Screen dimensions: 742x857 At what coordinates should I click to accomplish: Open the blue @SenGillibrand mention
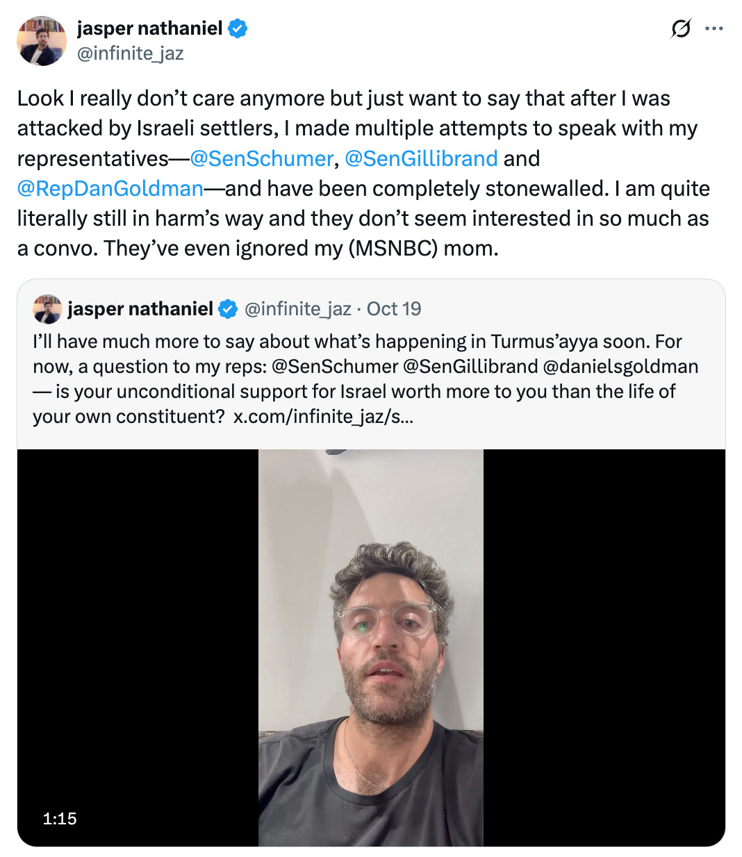coord(421,158)
